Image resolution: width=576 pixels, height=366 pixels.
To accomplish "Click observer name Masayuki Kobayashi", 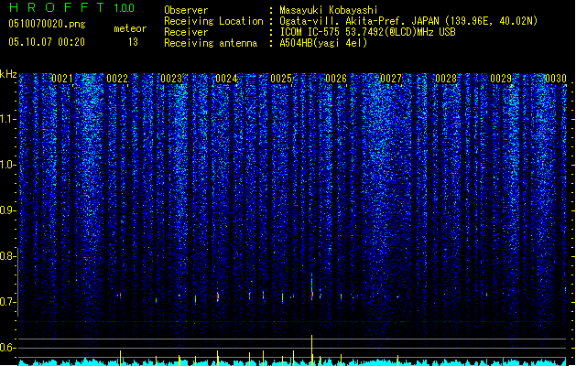I will click(x=329, y=10).
